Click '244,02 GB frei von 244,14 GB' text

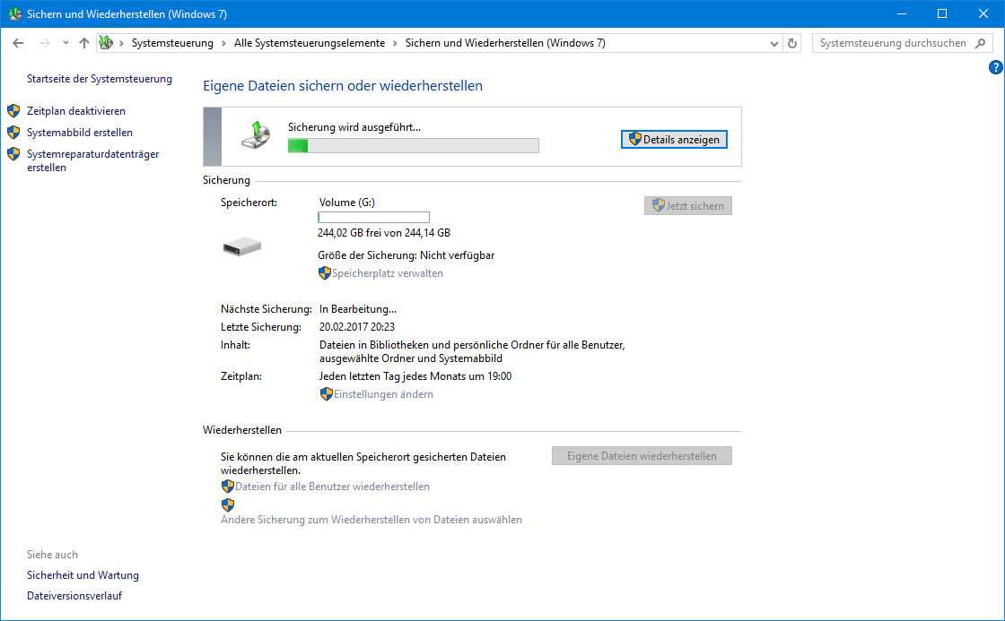click(x=384, y=233)
